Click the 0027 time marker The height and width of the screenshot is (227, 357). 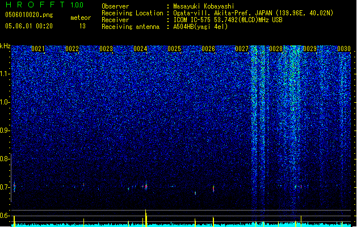tap(242, 49)
